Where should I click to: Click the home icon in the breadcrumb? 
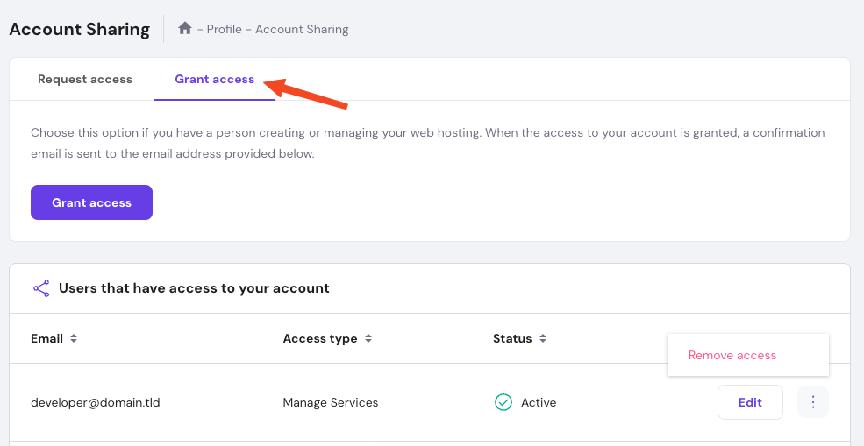pyautogui.click(x=184, y=28)
